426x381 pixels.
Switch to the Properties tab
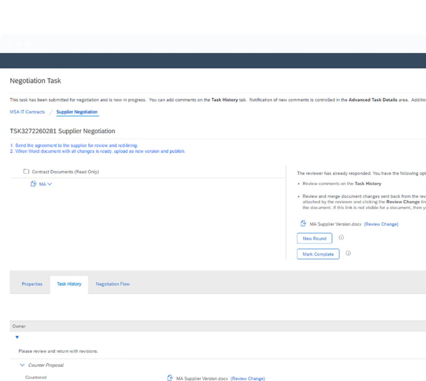point(32,284)
